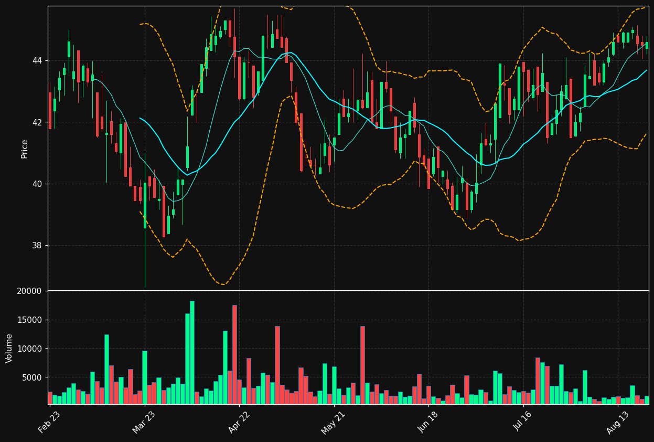Click the 'Feb 23' date label

pyautogui.click(x=49, y=422)
